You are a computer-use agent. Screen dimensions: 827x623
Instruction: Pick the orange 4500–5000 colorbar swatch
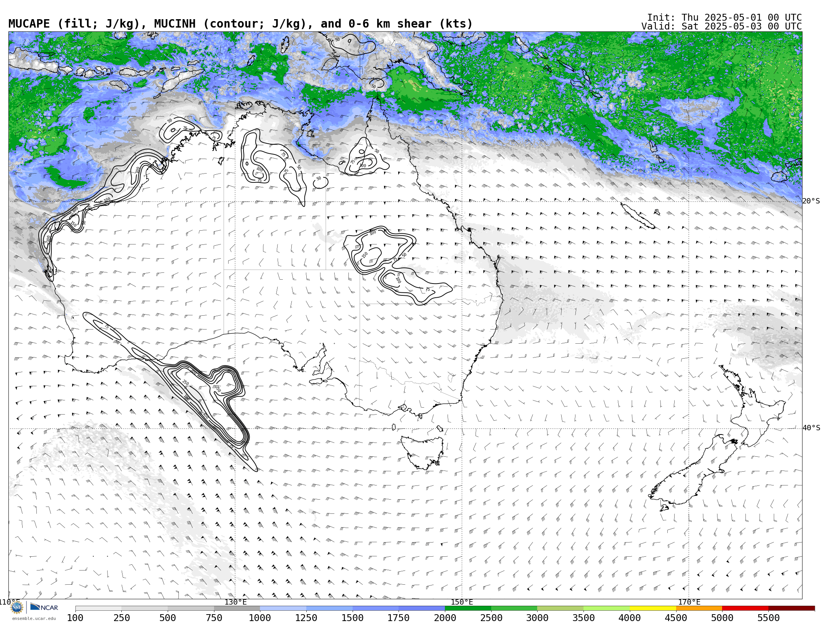click(699, 608)
